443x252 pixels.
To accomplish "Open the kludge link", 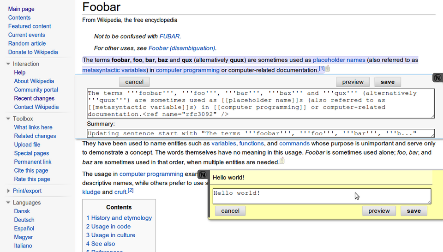I will pos(91,192).
